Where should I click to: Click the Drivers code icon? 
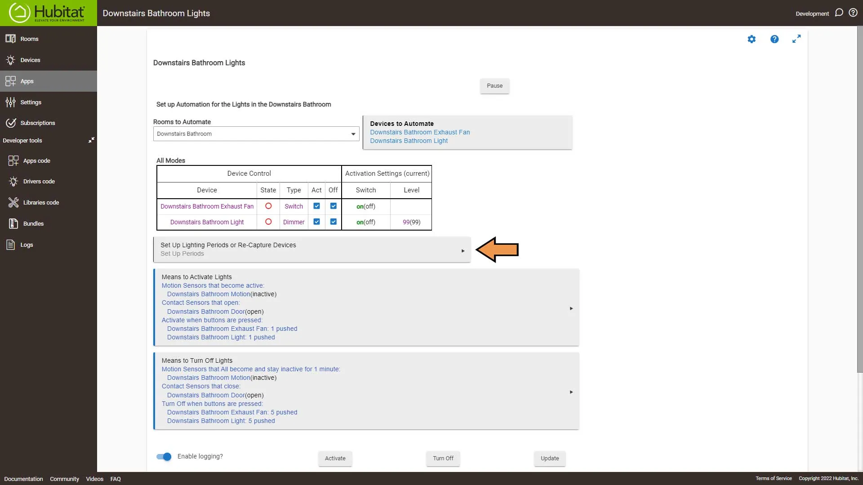pos(13,181)
